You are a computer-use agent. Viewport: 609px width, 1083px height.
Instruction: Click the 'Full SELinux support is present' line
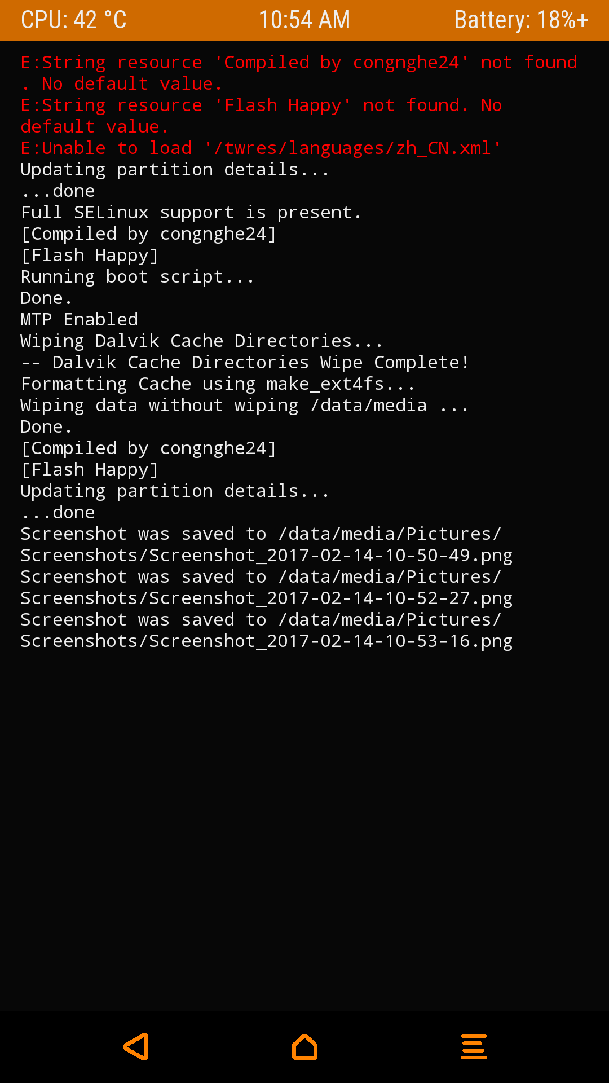(x=191, y=213)
